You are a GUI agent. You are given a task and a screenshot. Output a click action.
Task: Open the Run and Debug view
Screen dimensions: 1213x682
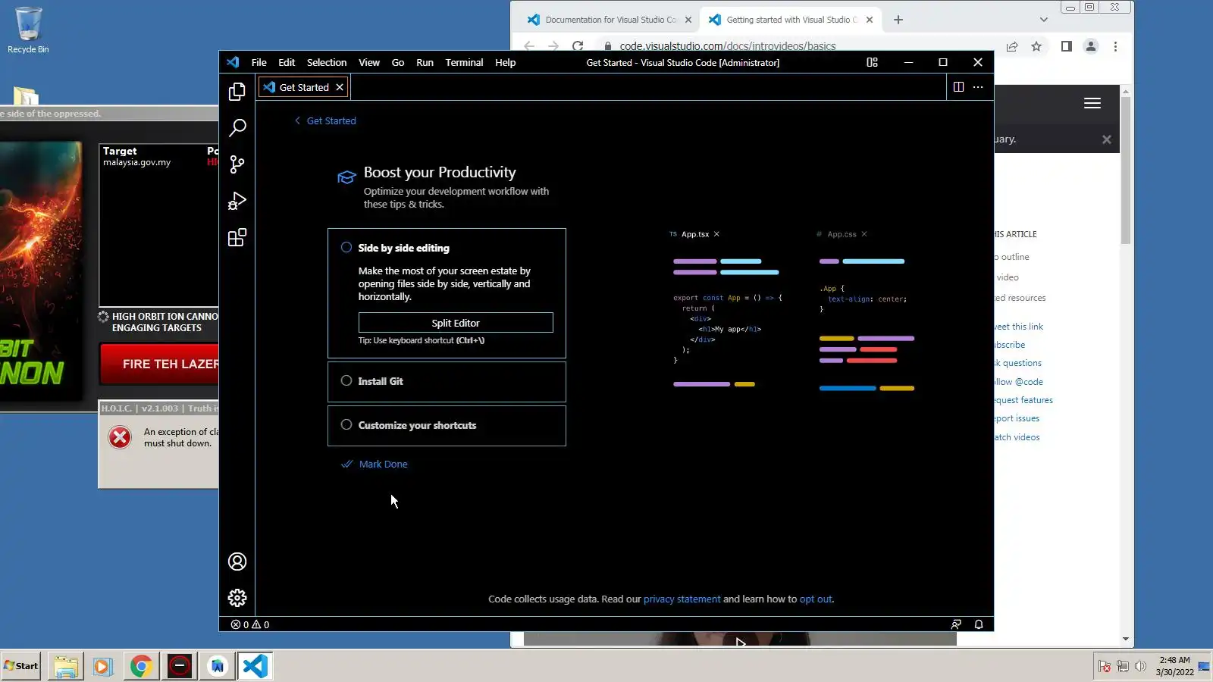pos(237,201)
